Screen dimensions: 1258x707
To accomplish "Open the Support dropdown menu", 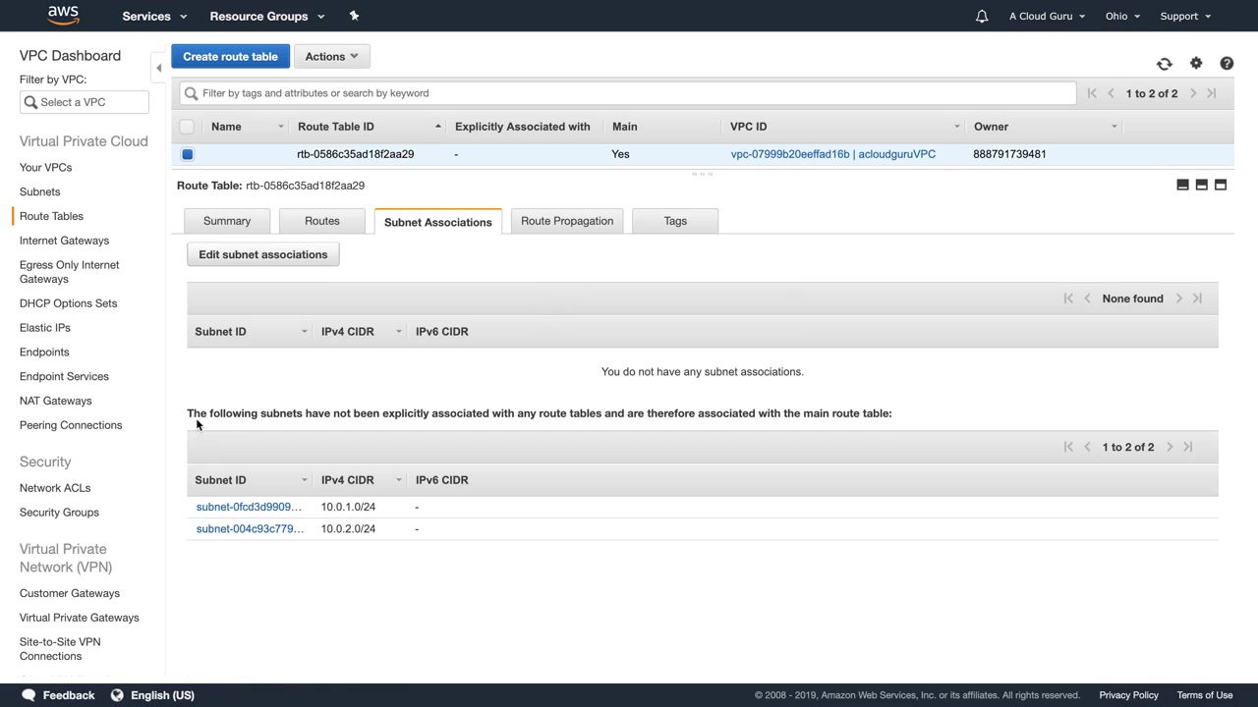I will point(1185,16).
